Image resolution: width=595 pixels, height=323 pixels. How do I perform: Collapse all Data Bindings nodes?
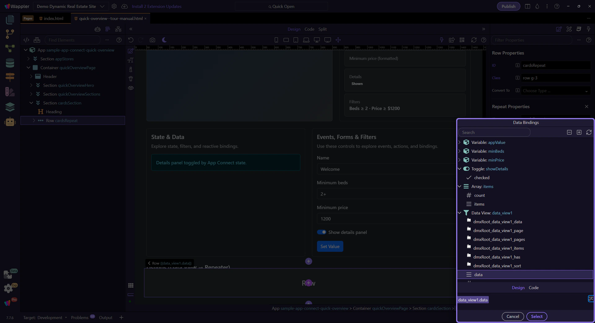coord(569,132)
